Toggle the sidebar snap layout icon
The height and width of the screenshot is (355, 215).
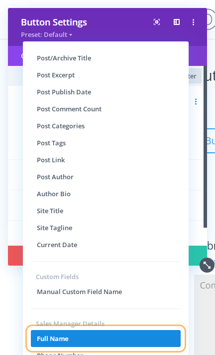click(177, 22)
